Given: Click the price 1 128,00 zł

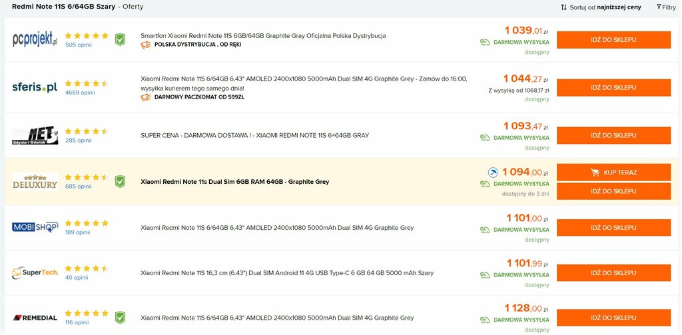Looking at the screenshot, I should coord(526,308).
